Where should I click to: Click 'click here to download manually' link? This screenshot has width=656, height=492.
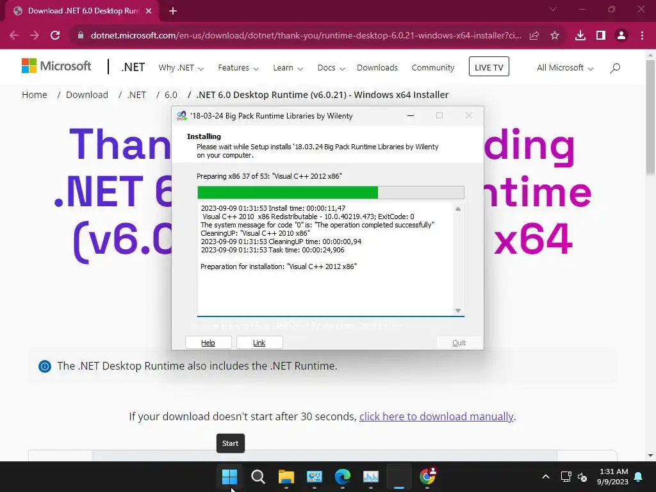point(436,416)
